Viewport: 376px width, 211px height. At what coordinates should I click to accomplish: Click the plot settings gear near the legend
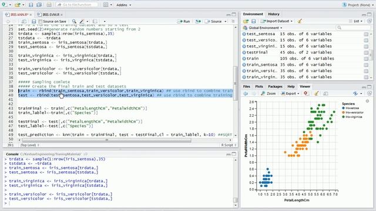click(367, 101)
